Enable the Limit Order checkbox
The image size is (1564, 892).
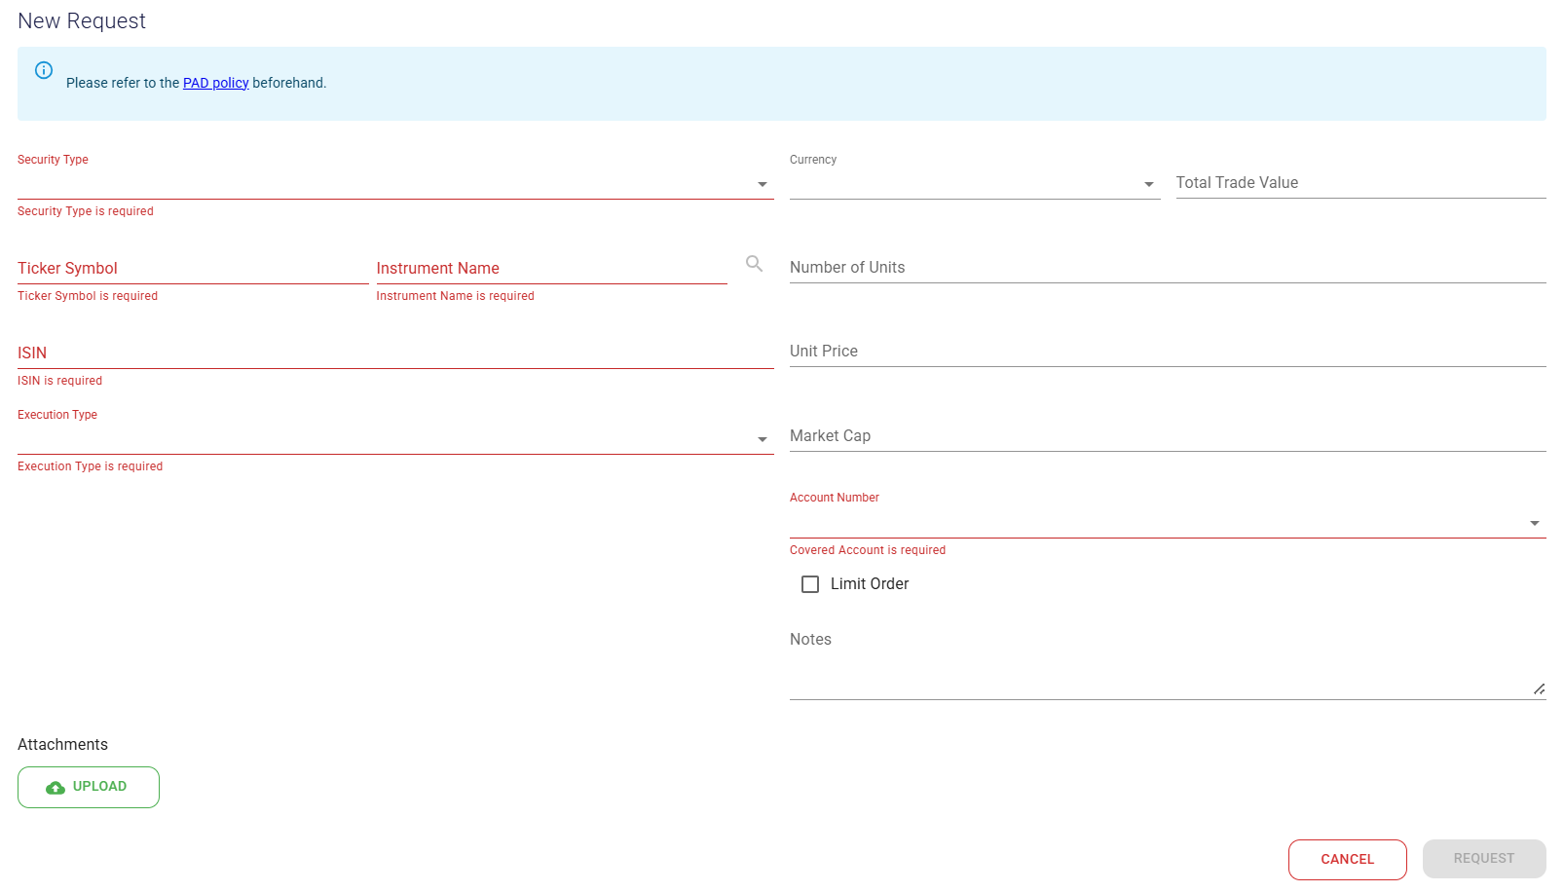point(810,584)
